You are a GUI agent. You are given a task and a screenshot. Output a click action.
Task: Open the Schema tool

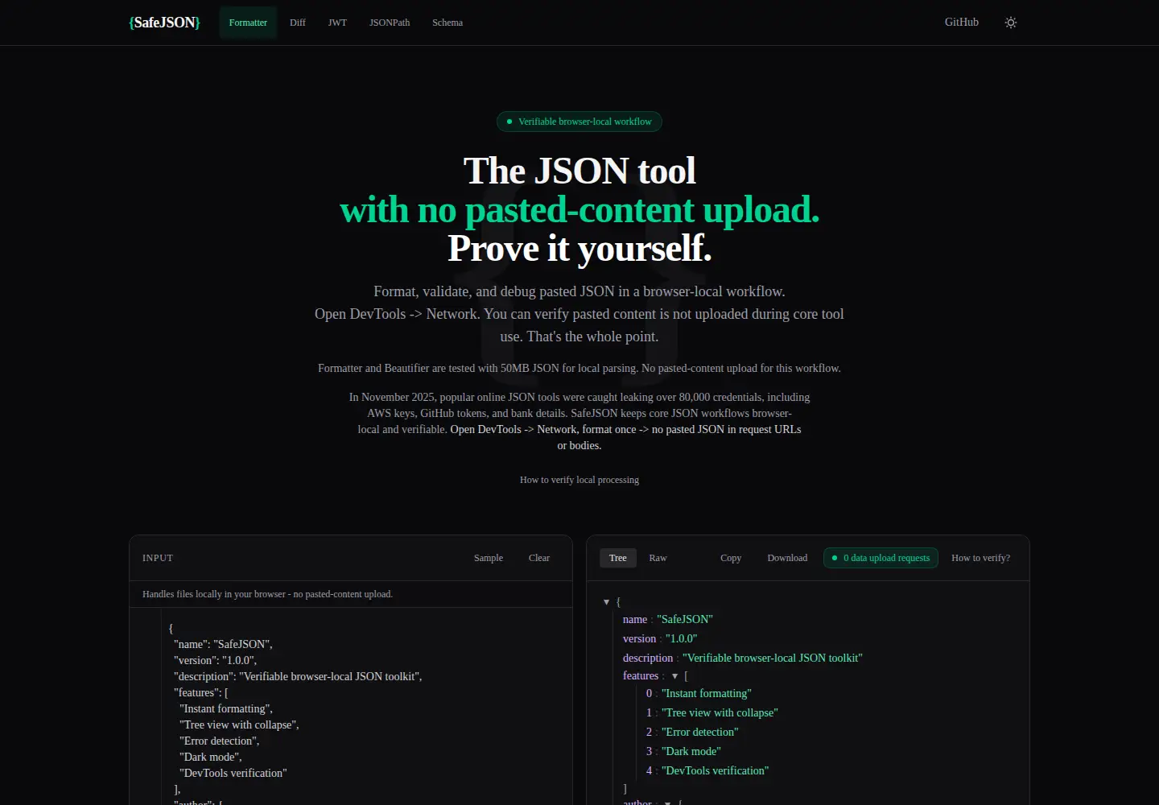[448, 23]
